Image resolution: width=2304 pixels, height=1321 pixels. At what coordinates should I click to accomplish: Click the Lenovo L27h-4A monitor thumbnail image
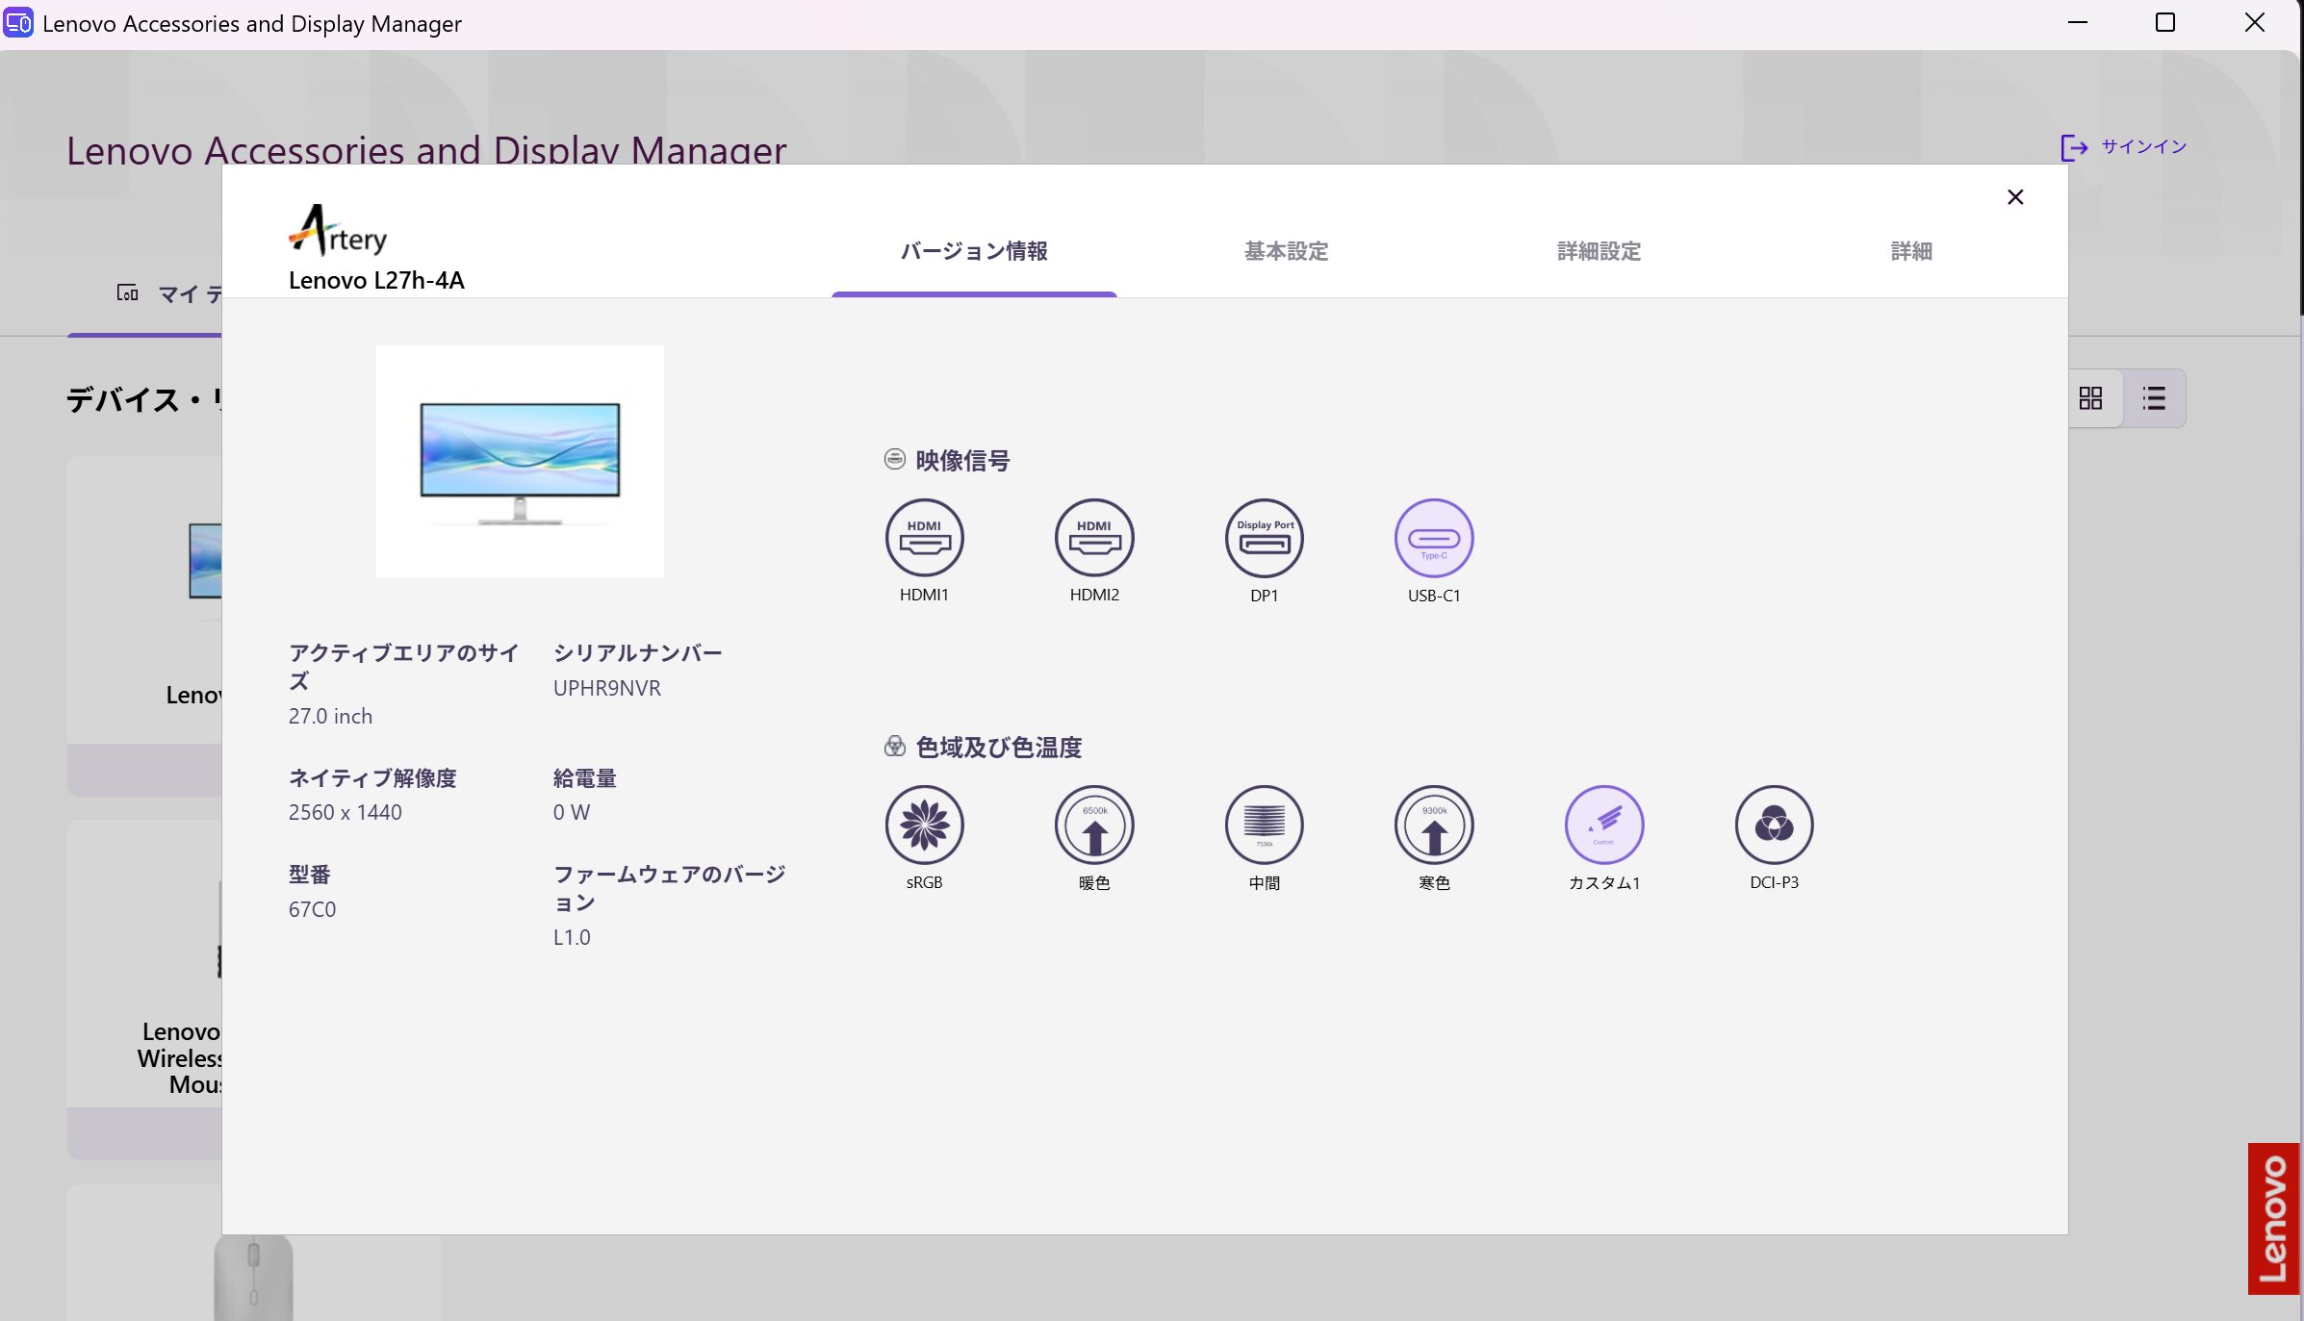coord(520,460)
